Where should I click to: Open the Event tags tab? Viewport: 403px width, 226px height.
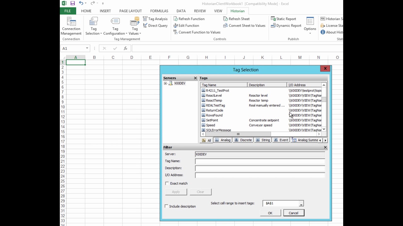(x=281, y=140)
